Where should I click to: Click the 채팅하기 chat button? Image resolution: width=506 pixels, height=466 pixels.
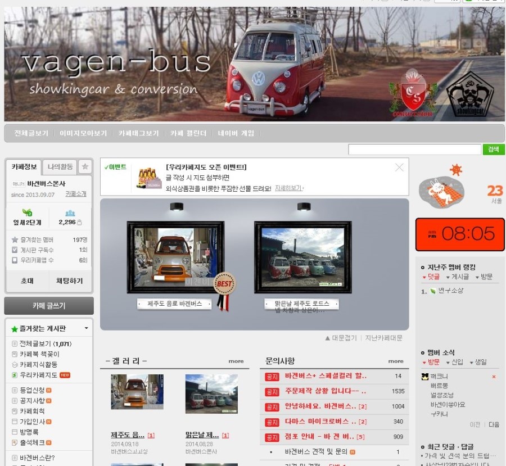point(70,280)
